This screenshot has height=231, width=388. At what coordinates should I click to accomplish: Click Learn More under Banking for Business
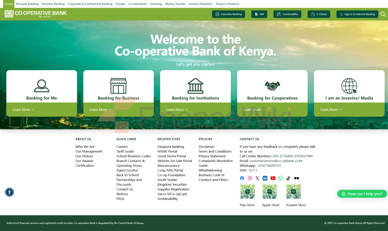click(x=100, y=109)
